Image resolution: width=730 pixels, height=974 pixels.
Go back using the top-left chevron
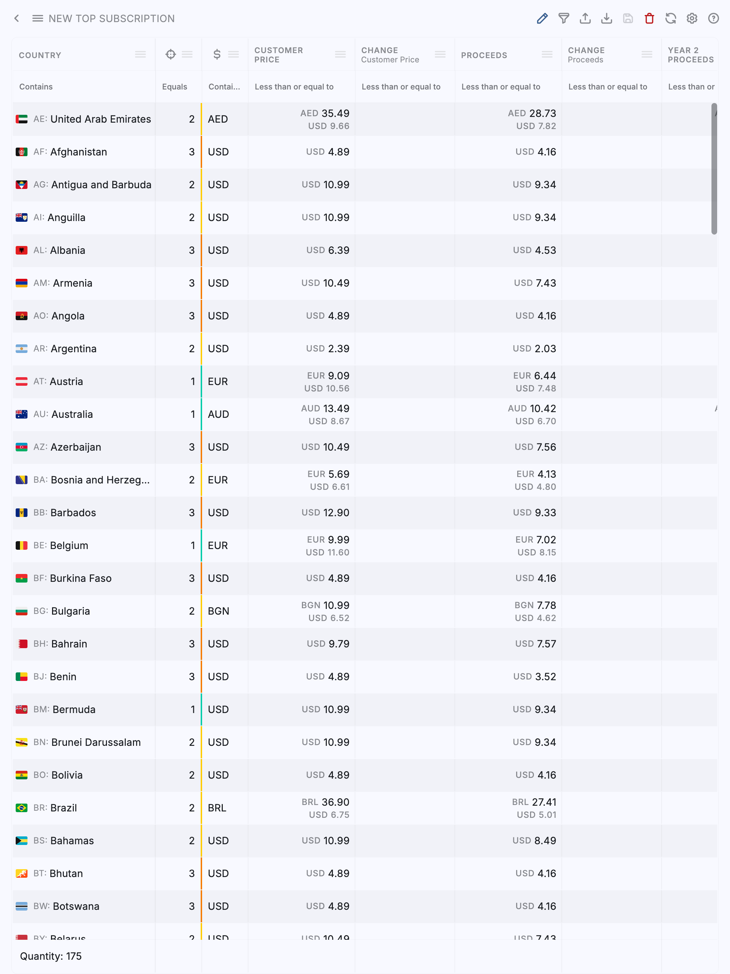17,19
